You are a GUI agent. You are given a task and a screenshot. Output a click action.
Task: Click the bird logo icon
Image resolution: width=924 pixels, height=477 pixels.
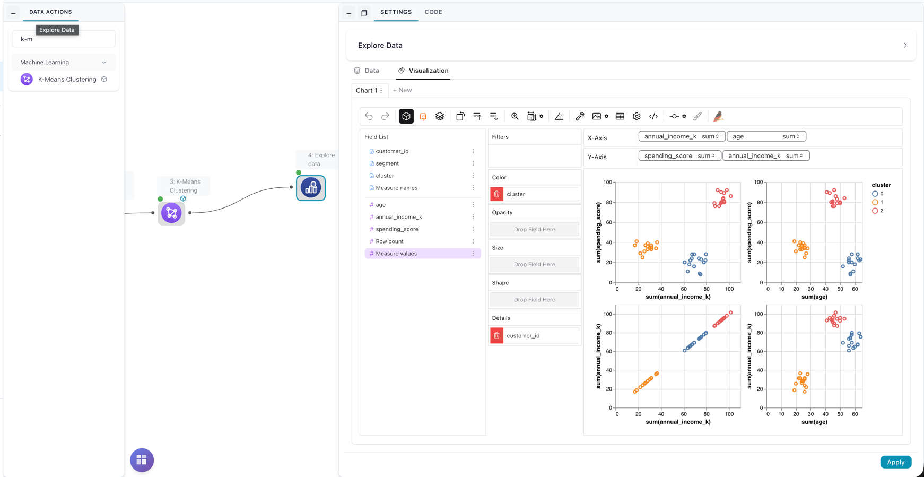point(718,116)
